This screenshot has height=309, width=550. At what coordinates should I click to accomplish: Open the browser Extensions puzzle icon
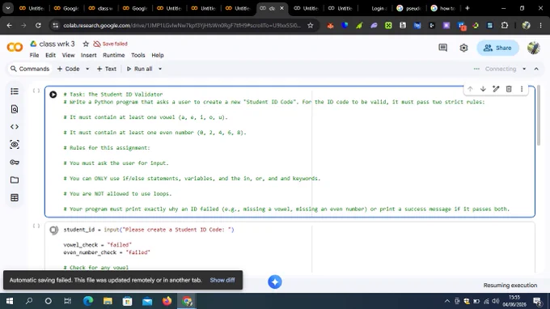click(x=505, y=25)
